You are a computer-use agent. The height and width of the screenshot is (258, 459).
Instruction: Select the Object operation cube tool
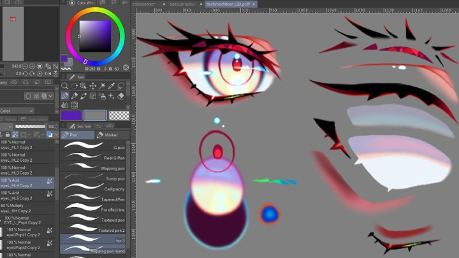point(84,86)
